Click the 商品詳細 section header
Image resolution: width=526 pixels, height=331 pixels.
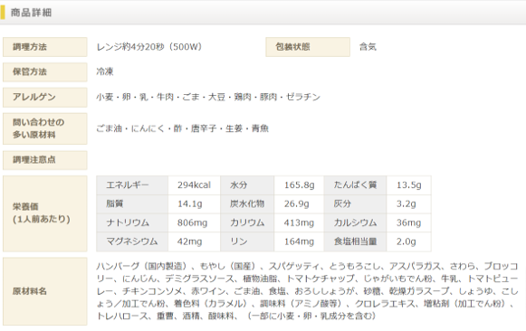[x=31, y=13]
